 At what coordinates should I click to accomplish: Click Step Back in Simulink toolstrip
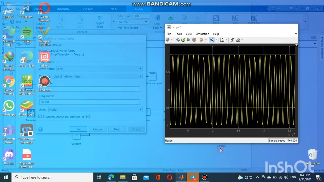157,22
